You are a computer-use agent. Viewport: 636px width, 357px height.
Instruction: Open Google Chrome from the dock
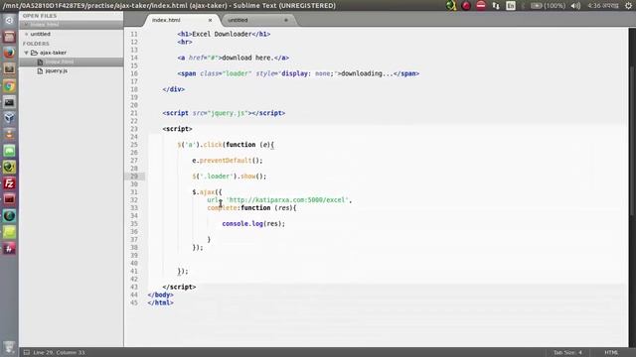[9, 86]
